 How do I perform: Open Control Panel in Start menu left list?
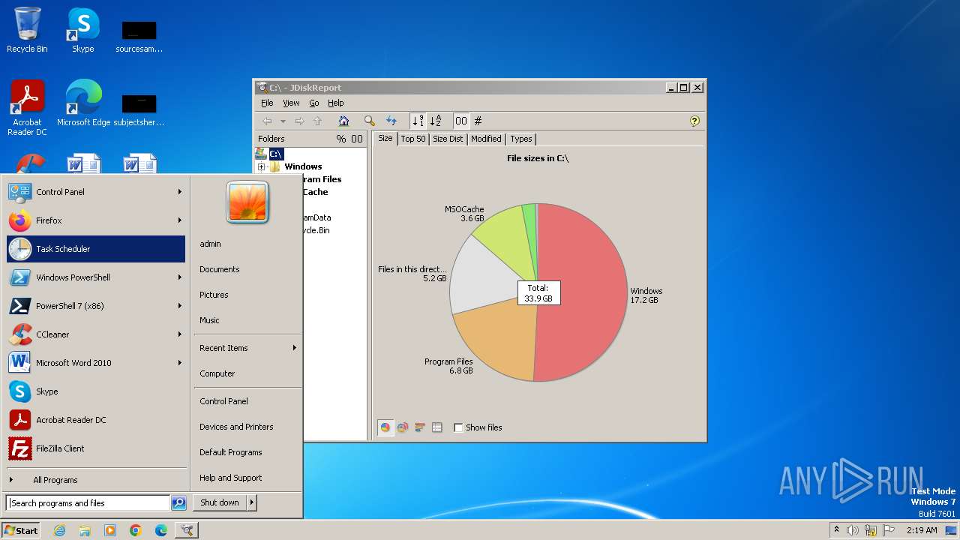pyautogui.click(x=96, y=192)
